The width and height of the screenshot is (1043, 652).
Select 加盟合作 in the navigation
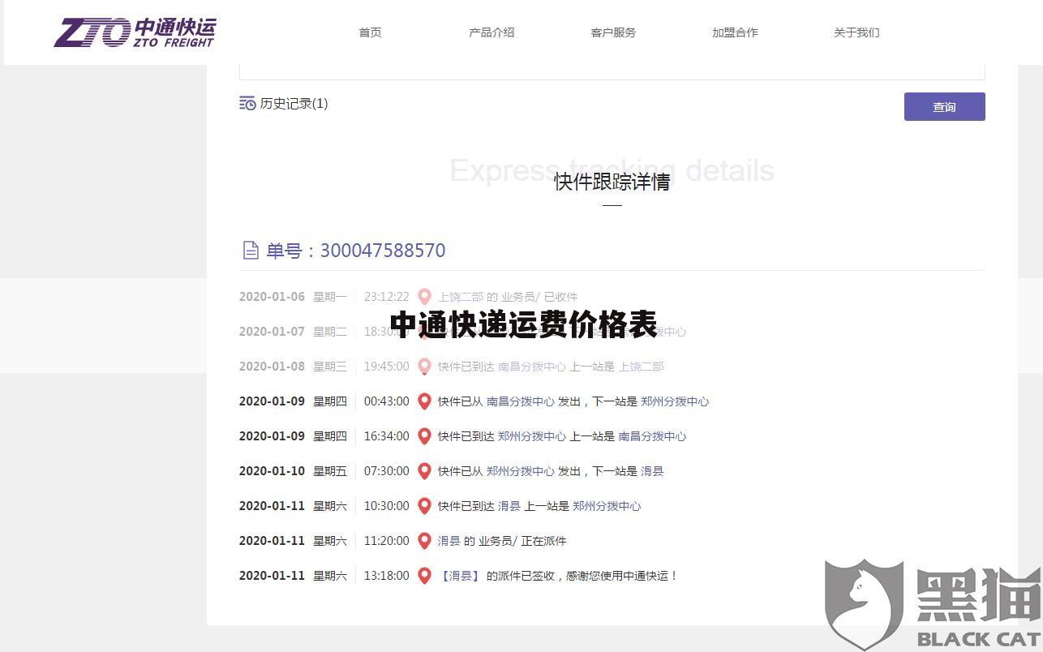point(735,32)
